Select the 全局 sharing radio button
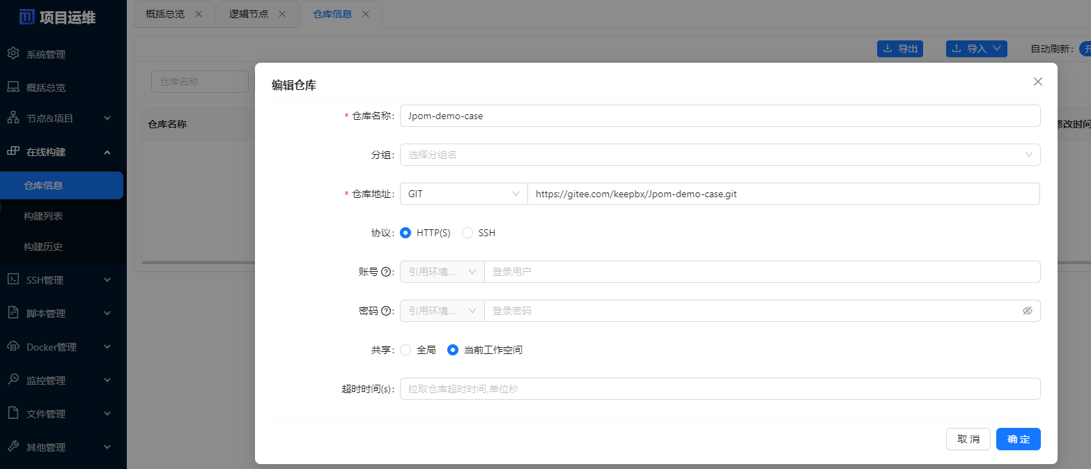The image size is (1091, 469). 405,350
